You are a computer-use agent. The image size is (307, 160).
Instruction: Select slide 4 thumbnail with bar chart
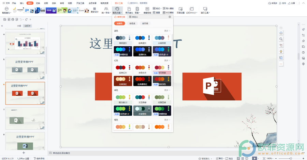tap(25, 43)
